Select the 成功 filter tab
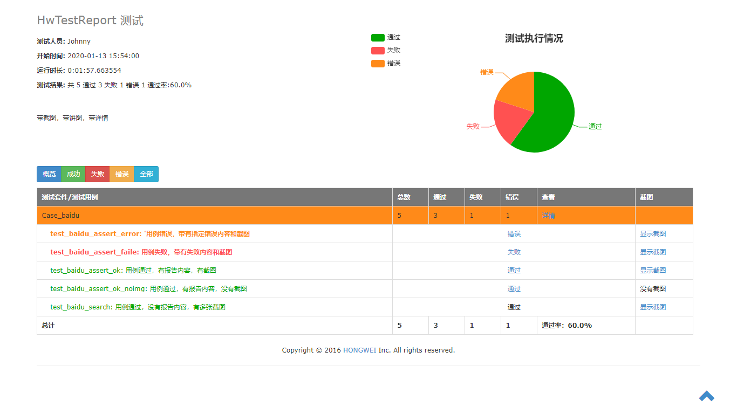 tap(73, 174)
